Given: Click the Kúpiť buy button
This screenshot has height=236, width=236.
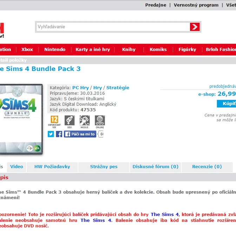Looking at the screenshot, I should pos(227,104).
